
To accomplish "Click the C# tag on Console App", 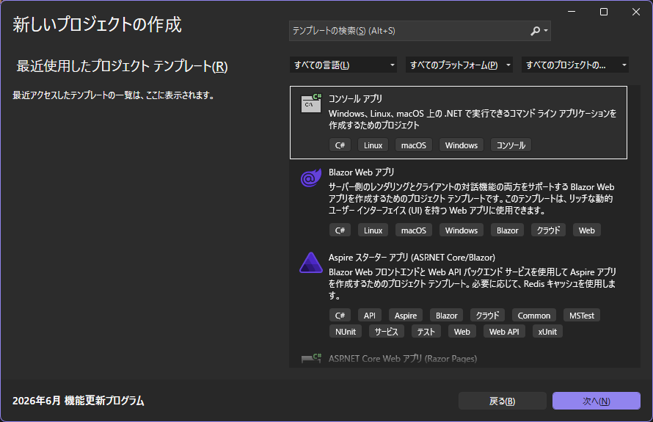I will pyautogui.click(x=340, y=145).
